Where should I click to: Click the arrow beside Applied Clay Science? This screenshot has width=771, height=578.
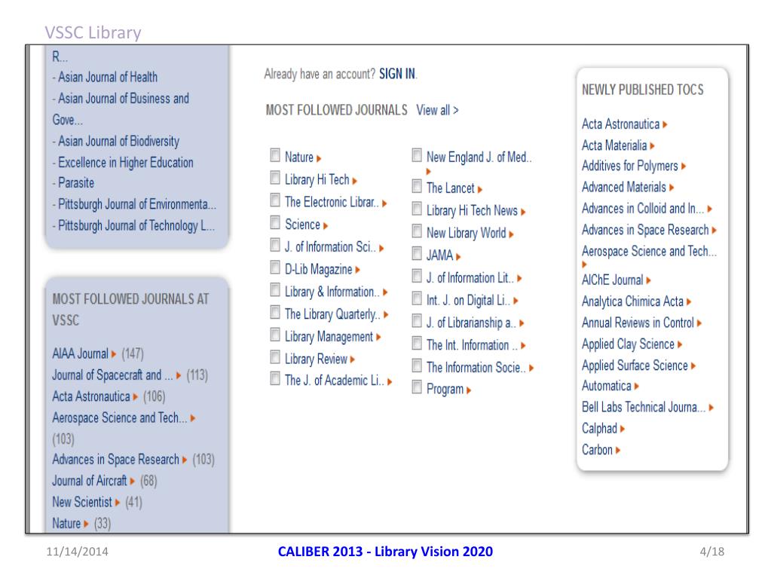(x=680, y=344)
